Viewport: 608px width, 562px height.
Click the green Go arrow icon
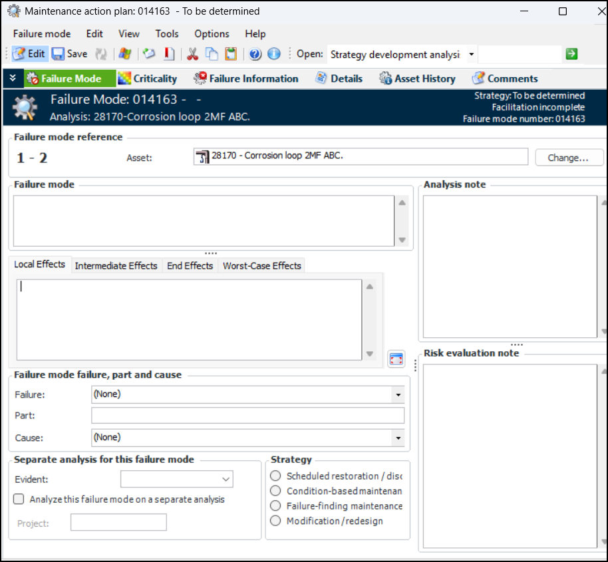(571, 55)
